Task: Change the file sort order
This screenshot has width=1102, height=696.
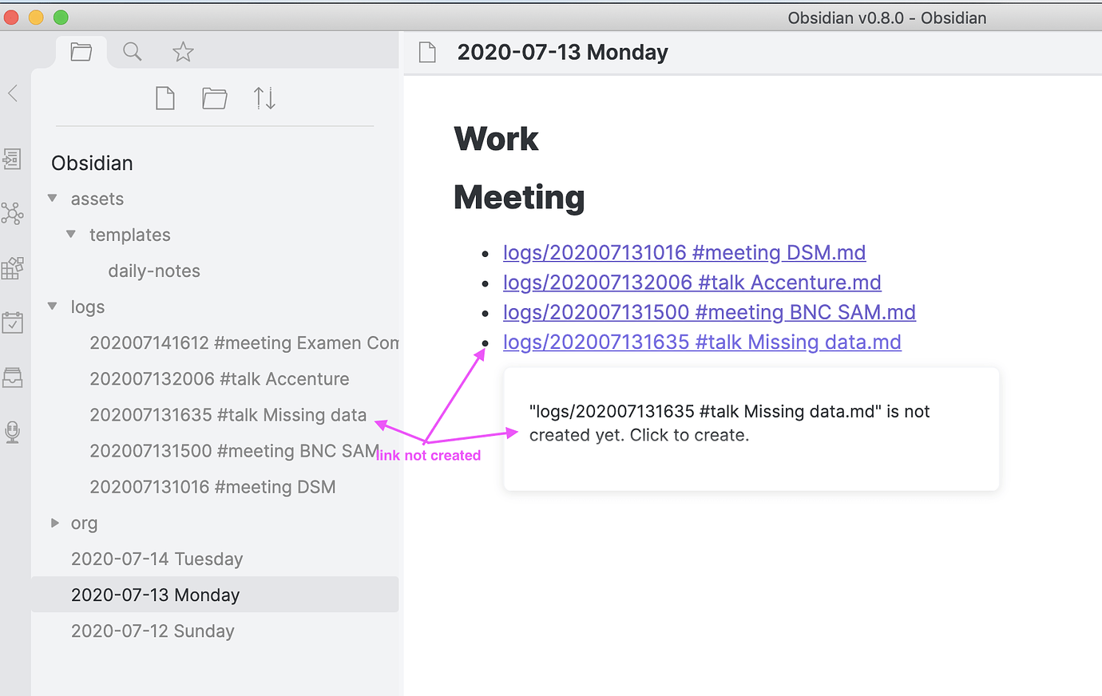Action: point(264,99)
